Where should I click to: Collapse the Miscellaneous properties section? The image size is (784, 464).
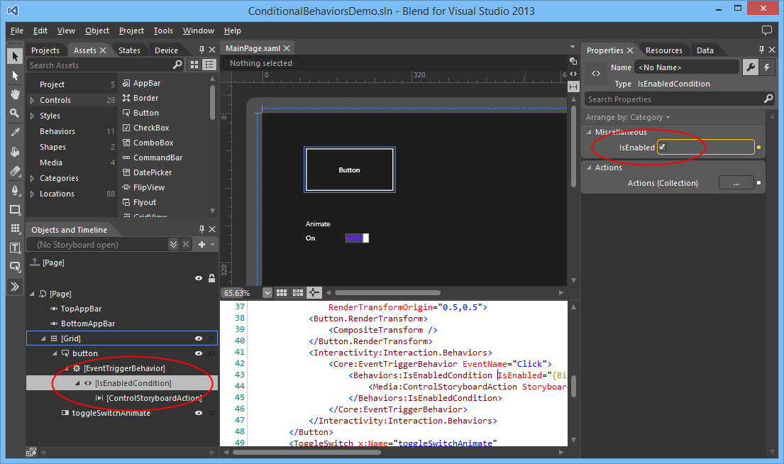(589, 132)
